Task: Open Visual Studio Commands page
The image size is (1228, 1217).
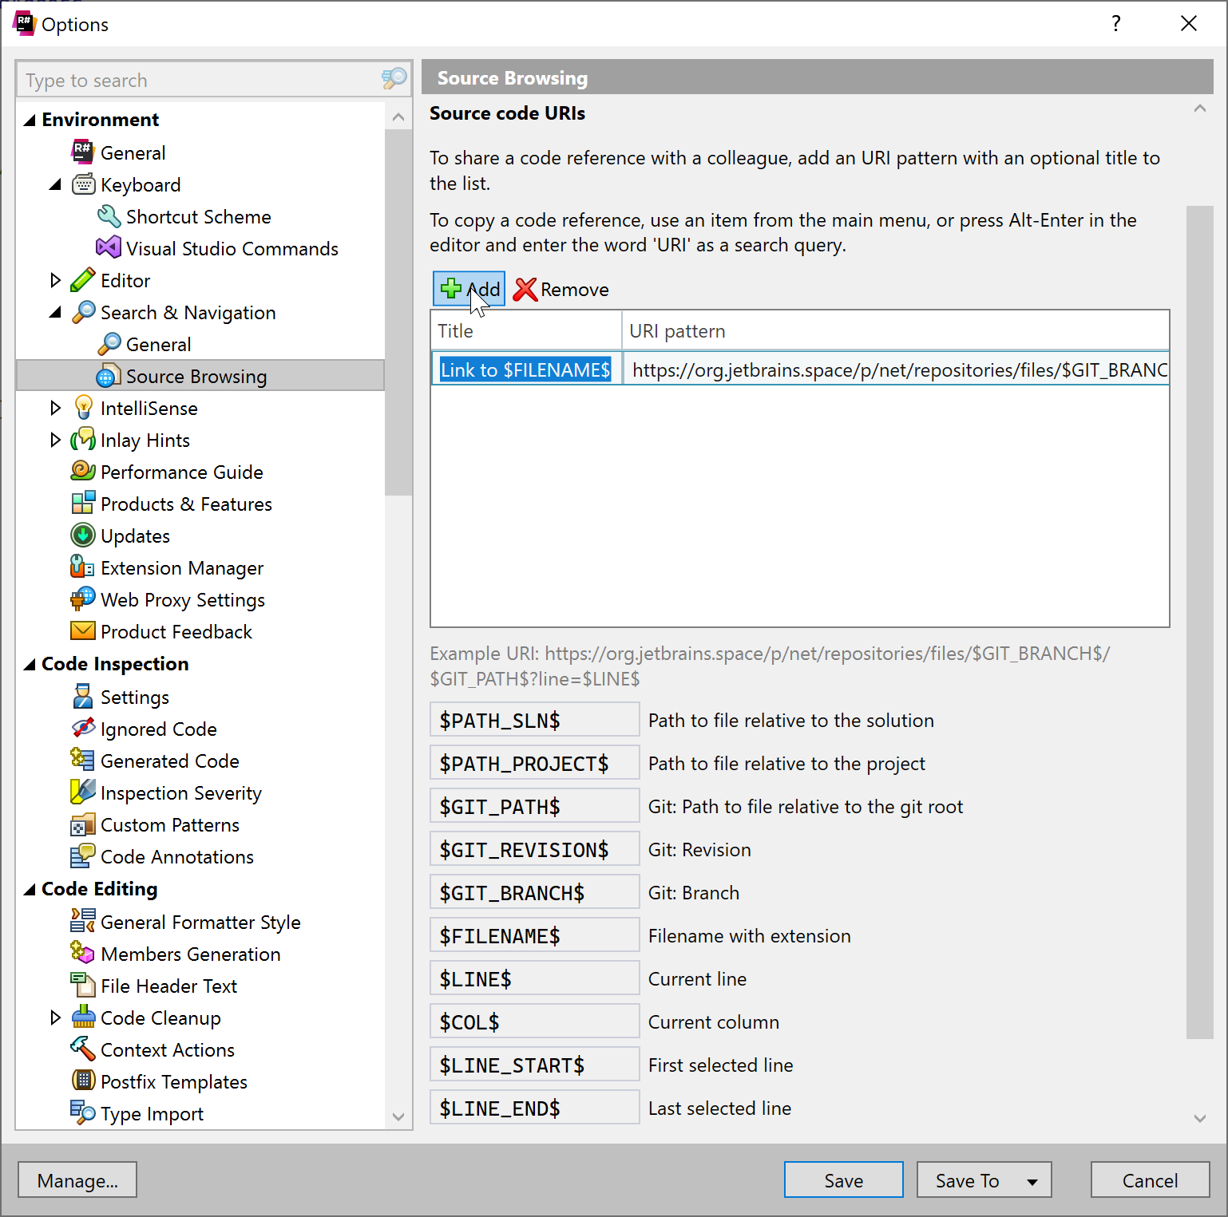Action: [x=232, y=249]
